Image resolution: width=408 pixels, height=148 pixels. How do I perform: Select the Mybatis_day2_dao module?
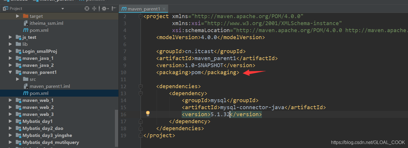click(43, 128)
